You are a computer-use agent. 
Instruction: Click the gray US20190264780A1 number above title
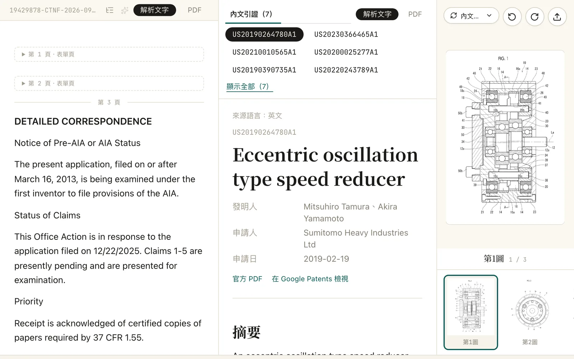click(264, 132)
